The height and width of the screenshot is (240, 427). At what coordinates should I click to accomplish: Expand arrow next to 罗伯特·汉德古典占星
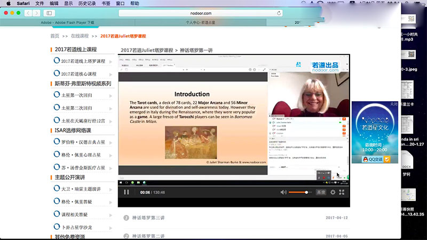pyautogui.click(x=111, y=142)
